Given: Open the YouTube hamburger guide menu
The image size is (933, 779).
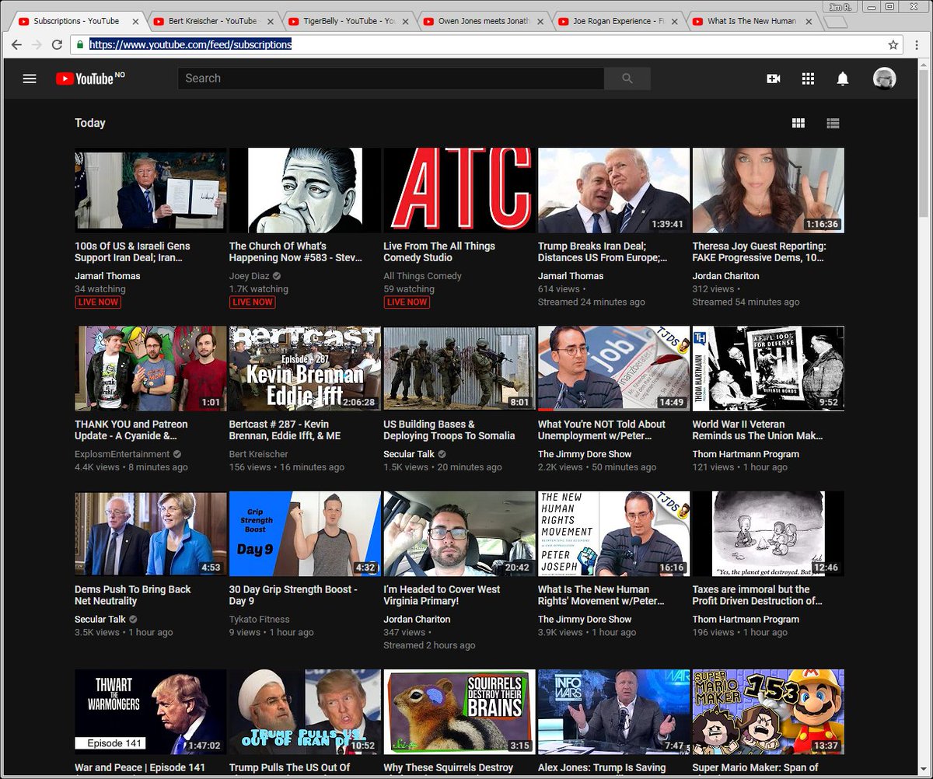Looking at the screenshot, I should pyautogui.click(x=30, y=79).
